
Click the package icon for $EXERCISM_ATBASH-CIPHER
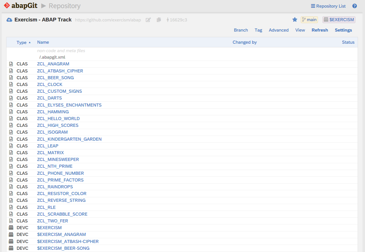[x=11, y=241]
